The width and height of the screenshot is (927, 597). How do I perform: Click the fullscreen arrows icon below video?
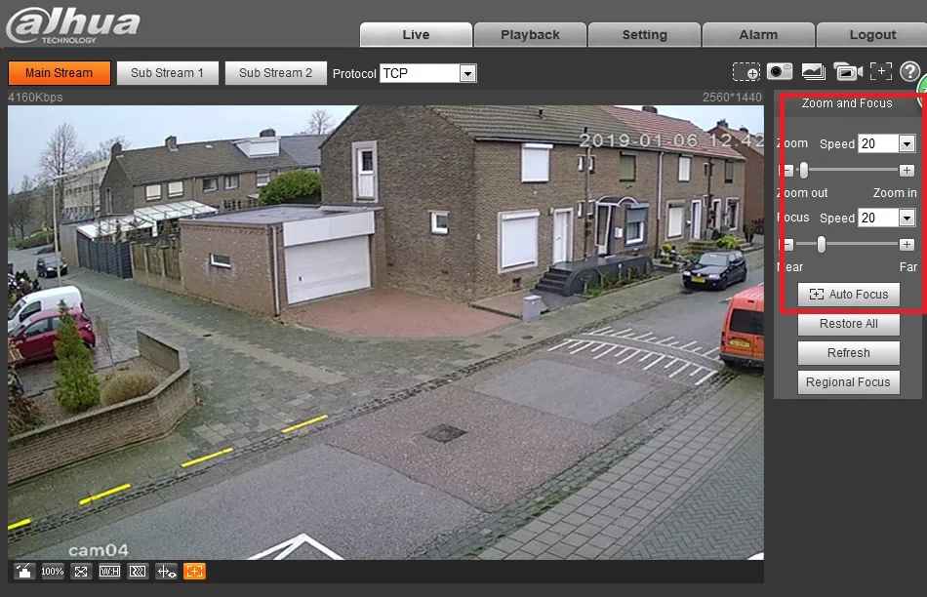click(81, 571)
